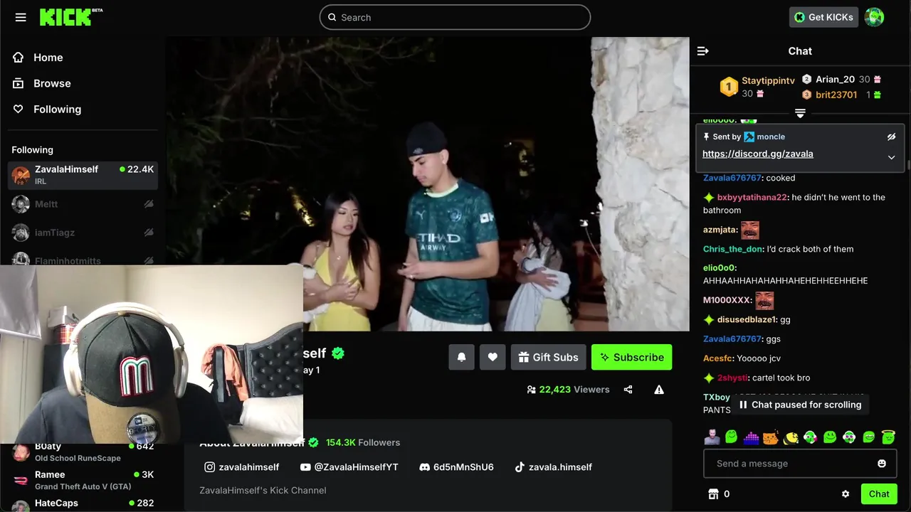Click the green Subscribe button
The height and width of the screenshot is (512, 911).
click(631, 357)
